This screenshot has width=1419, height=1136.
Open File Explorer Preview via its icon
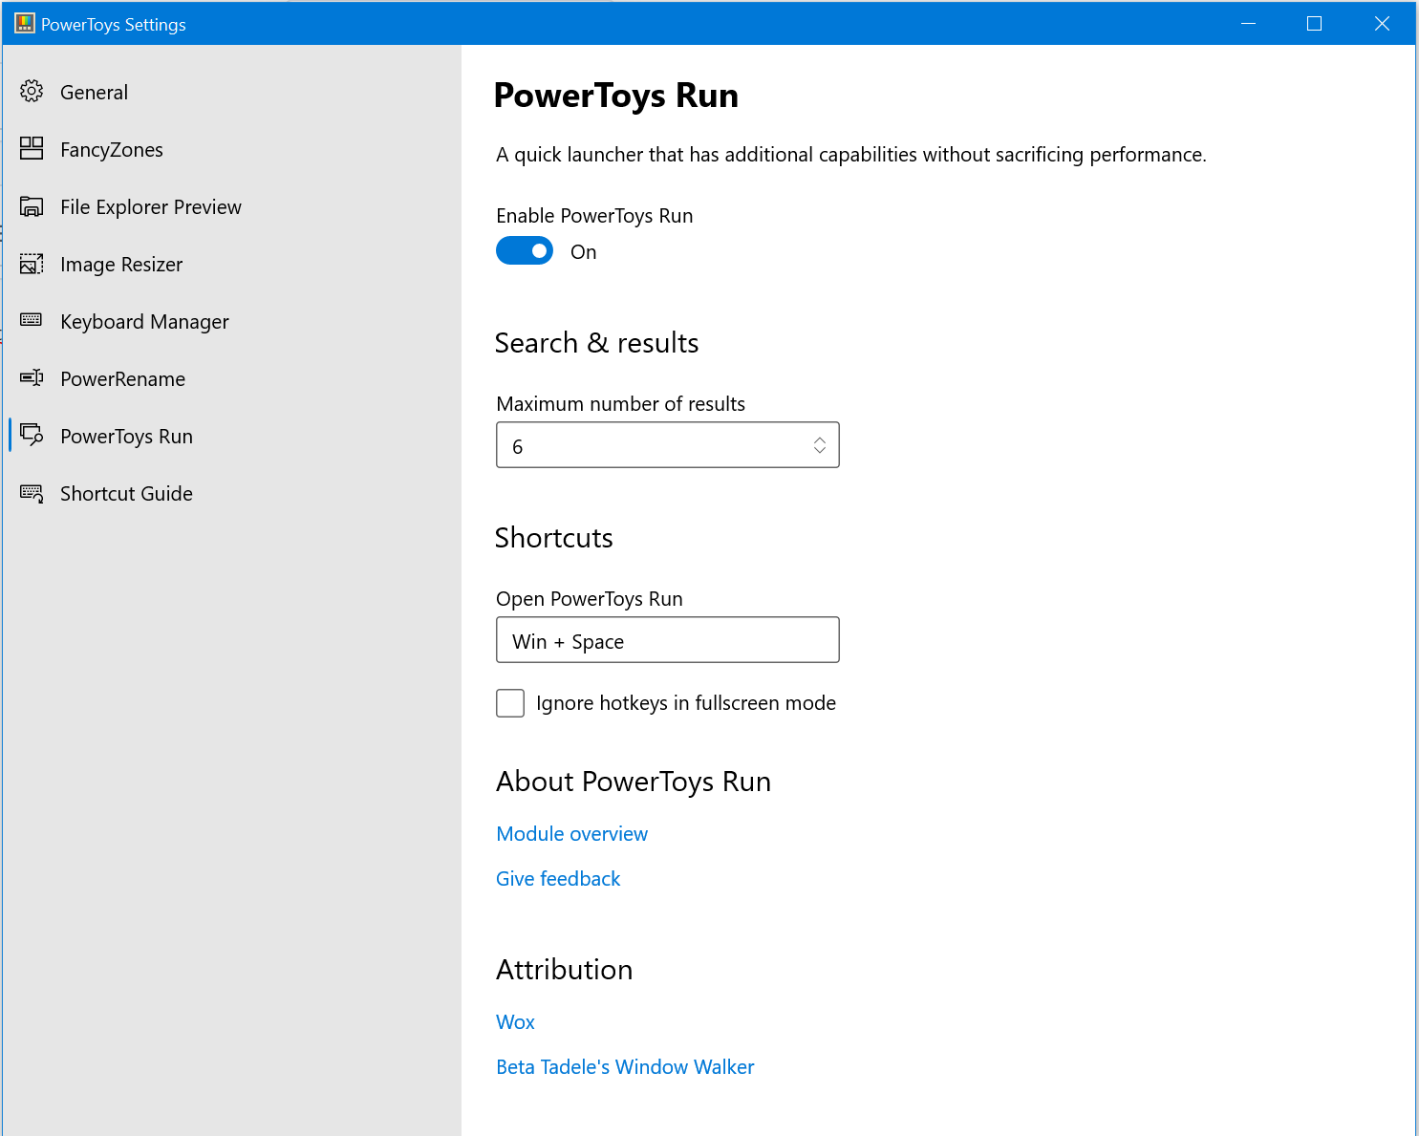click(x=32, y=205)
